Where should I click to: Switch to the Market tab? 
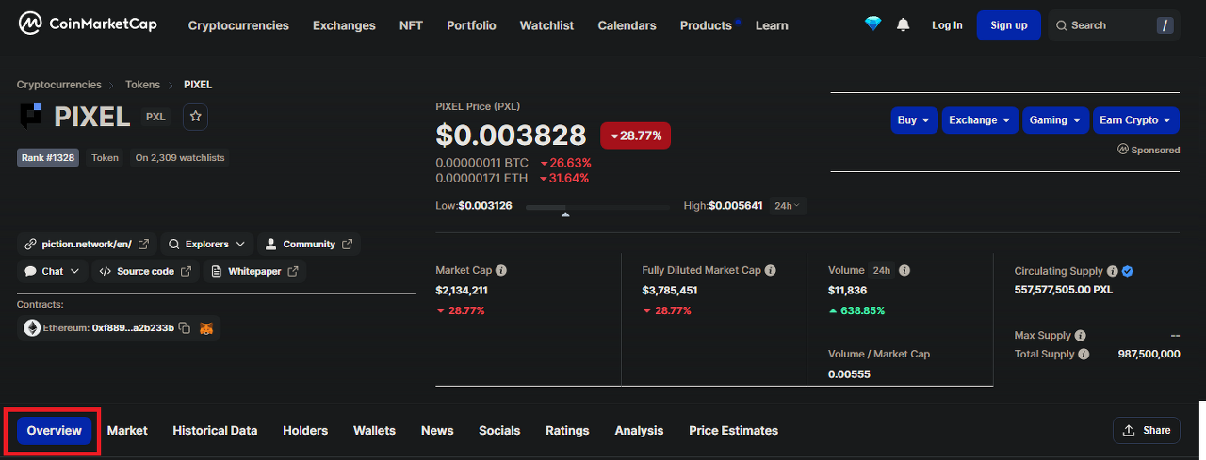pos(127,431)
